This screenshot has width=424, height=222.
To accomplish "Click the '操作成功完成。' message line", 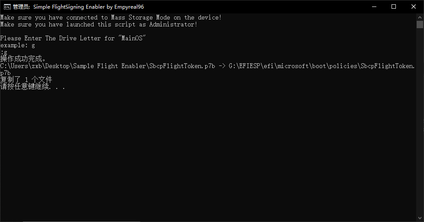I will click(23, 59).
